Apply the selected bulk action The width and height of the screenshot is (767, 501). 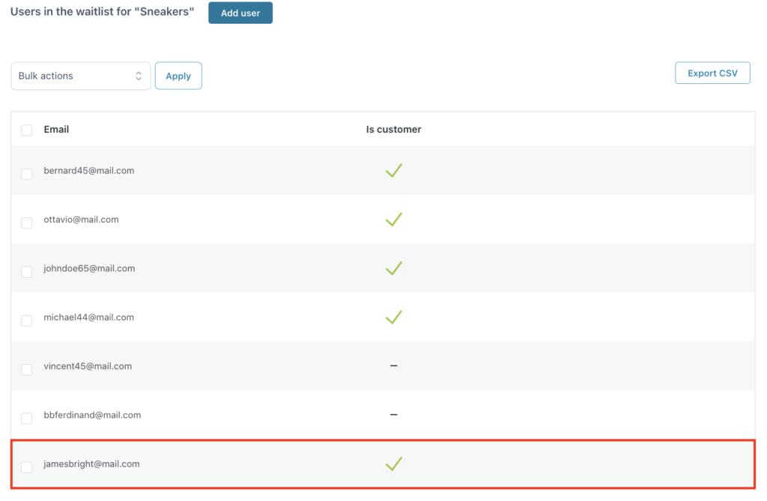(178, 76)
